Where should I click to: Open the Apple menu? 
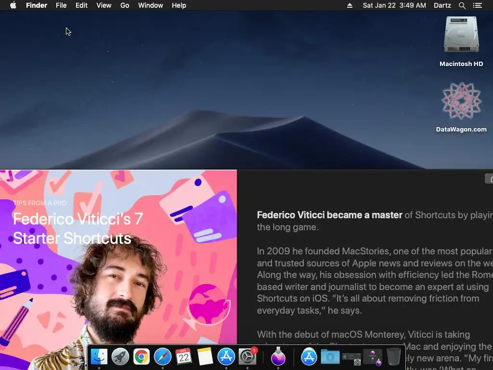(x=13, y=5)
